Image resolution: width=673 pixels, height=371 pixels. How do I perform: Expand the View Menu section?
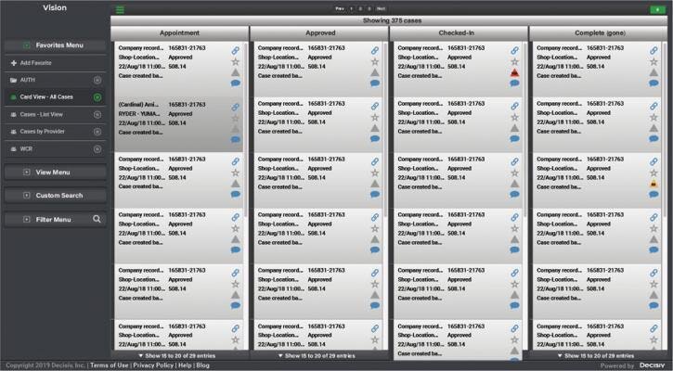tap(55, 172)
